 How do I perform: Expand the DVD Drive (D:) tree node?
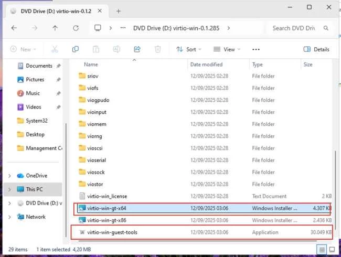(9, 203)
